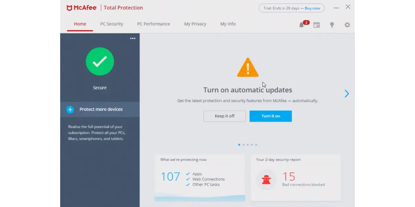Open the My Info tab
This screenshot has height=207, width=415.
click(x=228, y=24)
